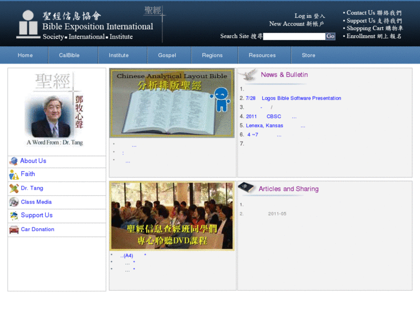Click the Bible book icon beside Articles and Sharing
This screenshot has width=420, height=315.
[246, 187]
